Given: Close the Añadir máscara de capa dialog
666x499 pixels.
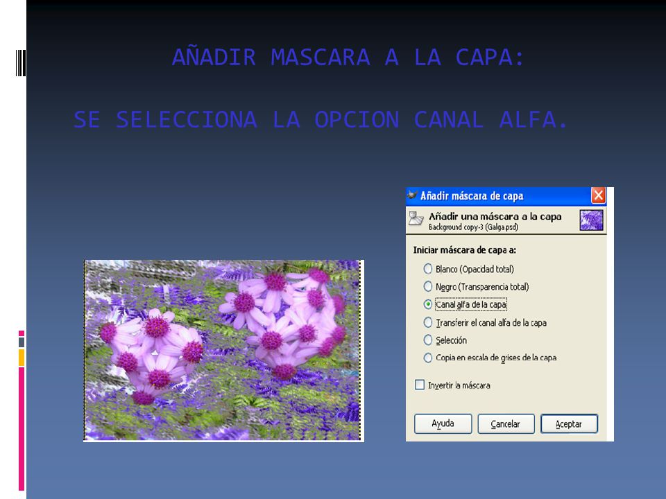Looking at the screenshot, I should [599, 195].
